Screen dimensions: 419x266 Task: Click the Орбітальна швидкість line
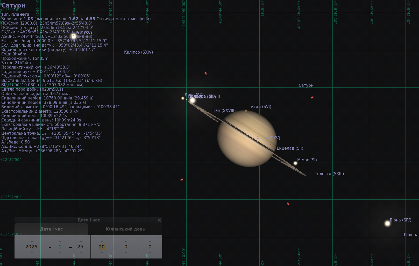point(36,94)
